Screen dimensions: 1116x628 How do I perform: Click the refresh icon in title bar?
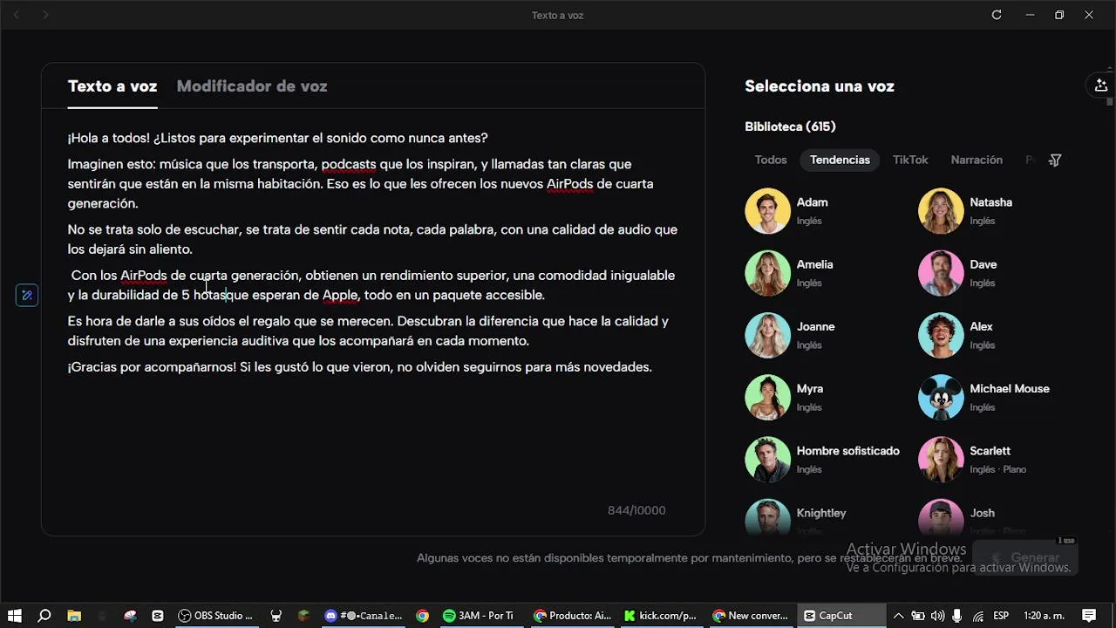[x=997, y=15]
